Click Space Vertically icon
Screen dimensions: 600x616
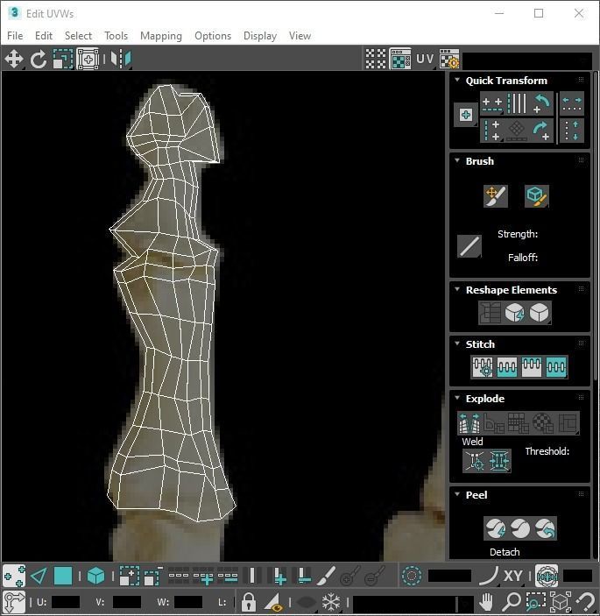(572, 131)
